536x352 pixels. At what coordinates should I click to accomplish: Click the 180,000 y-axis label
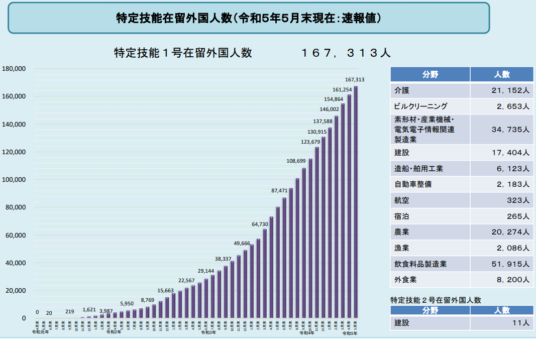pos(14,69)
